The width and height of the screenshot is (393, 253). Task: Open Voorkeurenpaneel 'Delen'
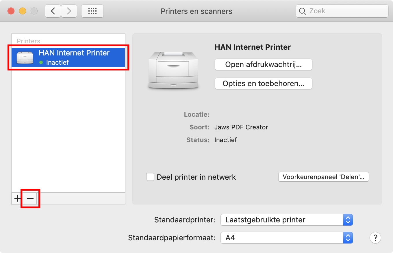323,177
